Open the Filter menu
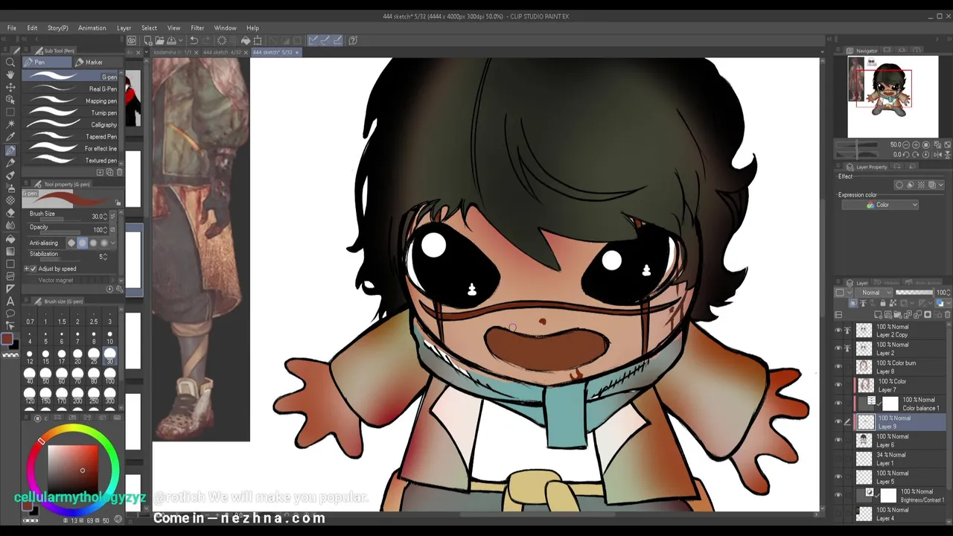Screen dimensions: 953x536 point(197,28)
